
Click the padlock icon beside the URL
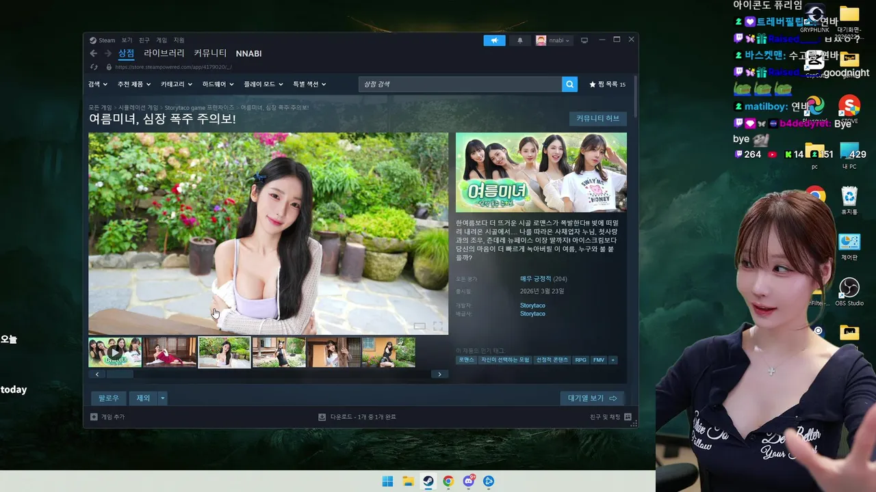tap(109, 67)
